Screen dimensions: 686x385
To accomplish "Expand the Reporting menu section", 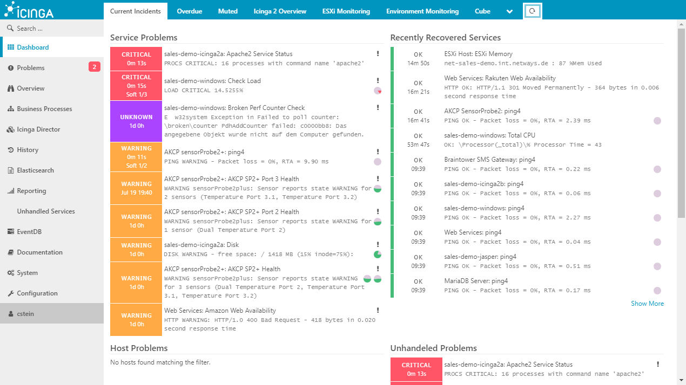I will 31,191.
